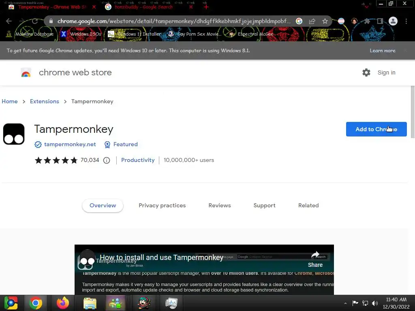Image resolution: width=415 pixels, height=311 pixels.
Task: Open a new browser tab
Action: coord(206,7)
